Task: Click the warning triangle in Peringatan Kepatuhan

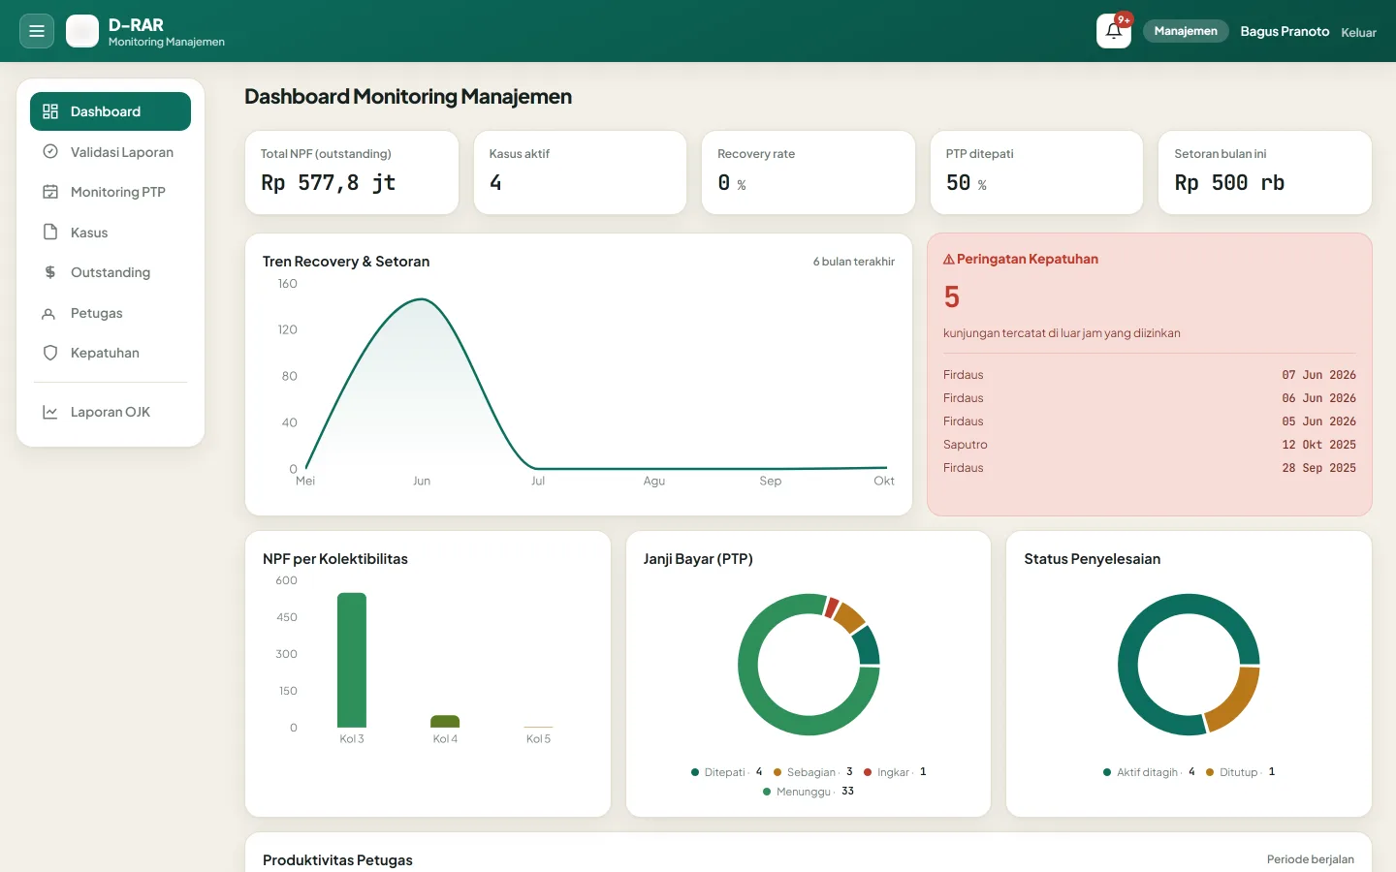Action: 949,259
